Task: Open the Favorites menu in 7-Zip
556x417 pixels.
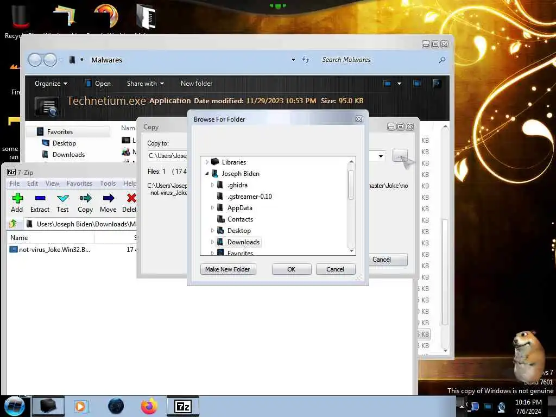Action: tap(79, 184)
